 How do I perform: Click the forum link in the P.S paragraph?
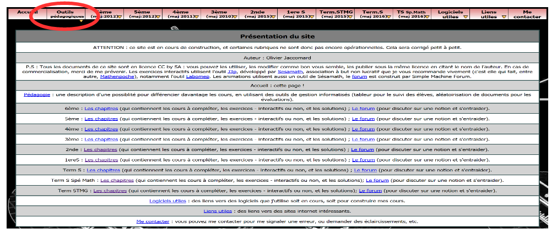point(359,76)
